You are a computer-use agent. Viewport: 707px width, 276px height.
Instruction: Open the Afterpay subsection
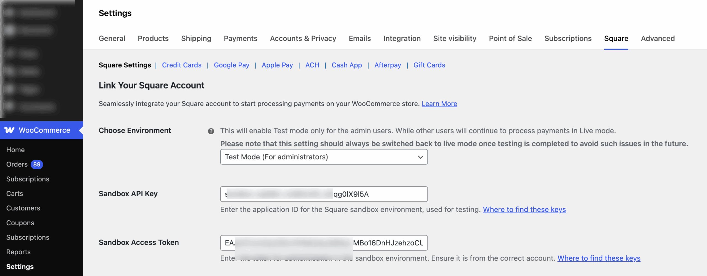tap(387, 65)
